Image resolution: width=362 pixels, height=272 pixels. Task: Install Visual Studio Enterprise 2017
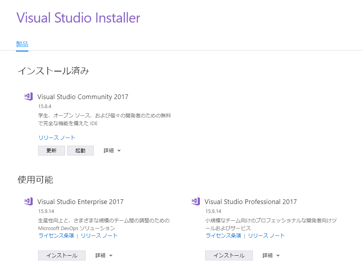click(x=61, y=255)
